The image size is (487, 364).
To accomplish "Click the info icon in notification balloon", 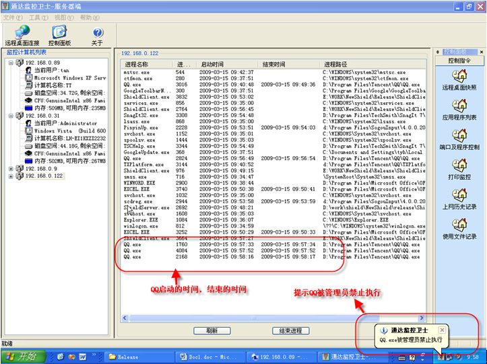I will click(x=384, y=330).
